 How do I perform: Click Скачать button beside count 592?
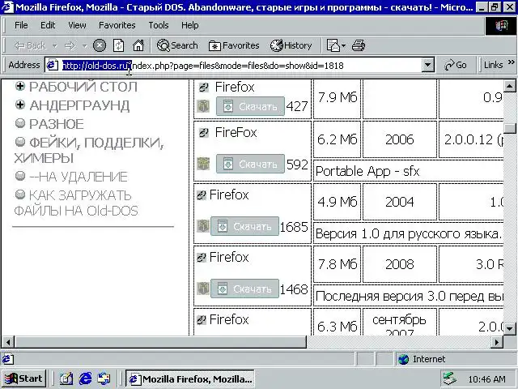coord(250,164)
